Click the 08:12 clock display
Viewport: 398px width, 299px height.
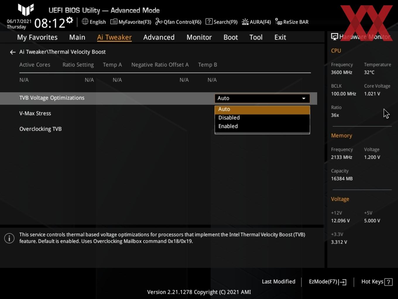[50, 23]
